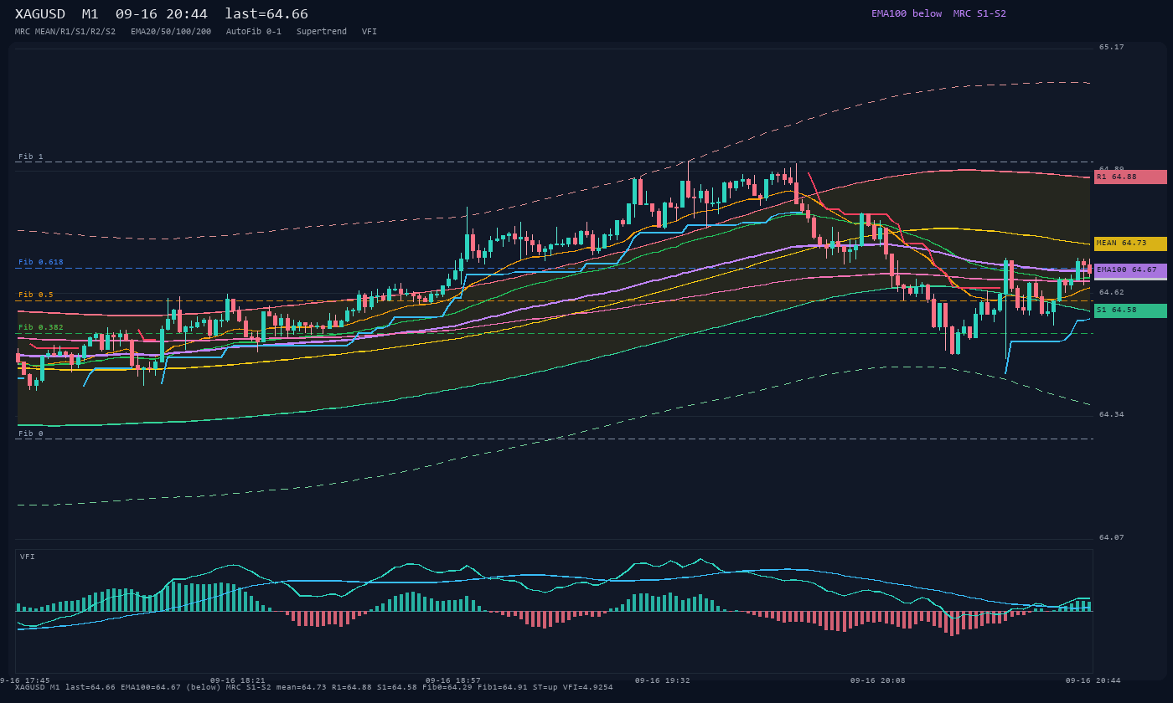Click the VFI legend entry in the header
The height and width of the screenshot is (703, 1173).
click(x=369, y=32)
